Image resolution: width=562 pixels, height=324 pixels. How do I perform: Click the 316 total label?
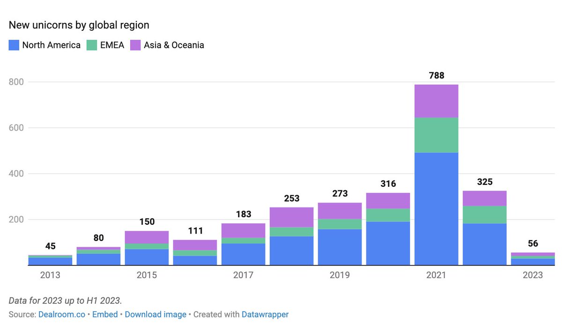pos(388,184)
